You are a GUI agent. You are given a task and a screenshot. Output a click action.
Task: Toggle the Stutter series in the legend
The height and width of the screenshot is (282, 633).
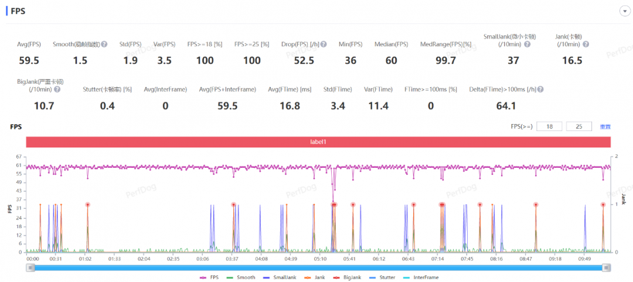[x=383, y=277]
